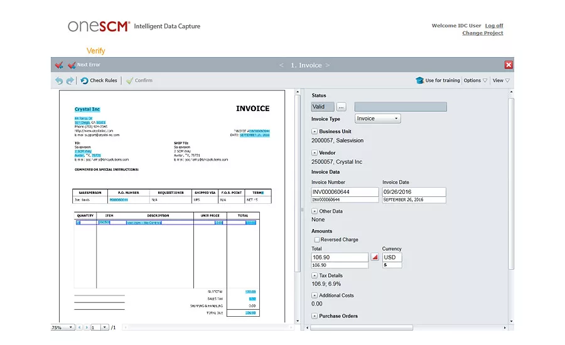
Task: Click the Invoice Number input field
Action: click(345, 192)
